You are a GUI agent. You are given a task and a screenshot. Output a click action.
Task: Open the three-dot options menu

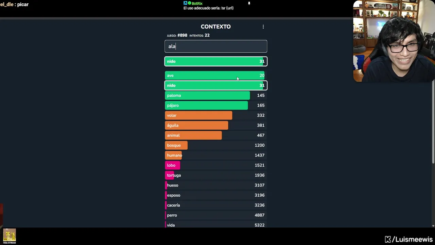coord(263,27)
